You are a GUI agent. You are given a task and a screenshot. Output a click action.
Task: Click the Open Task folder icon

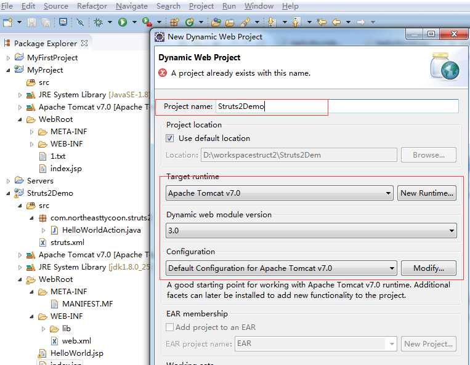pos(230,22)
